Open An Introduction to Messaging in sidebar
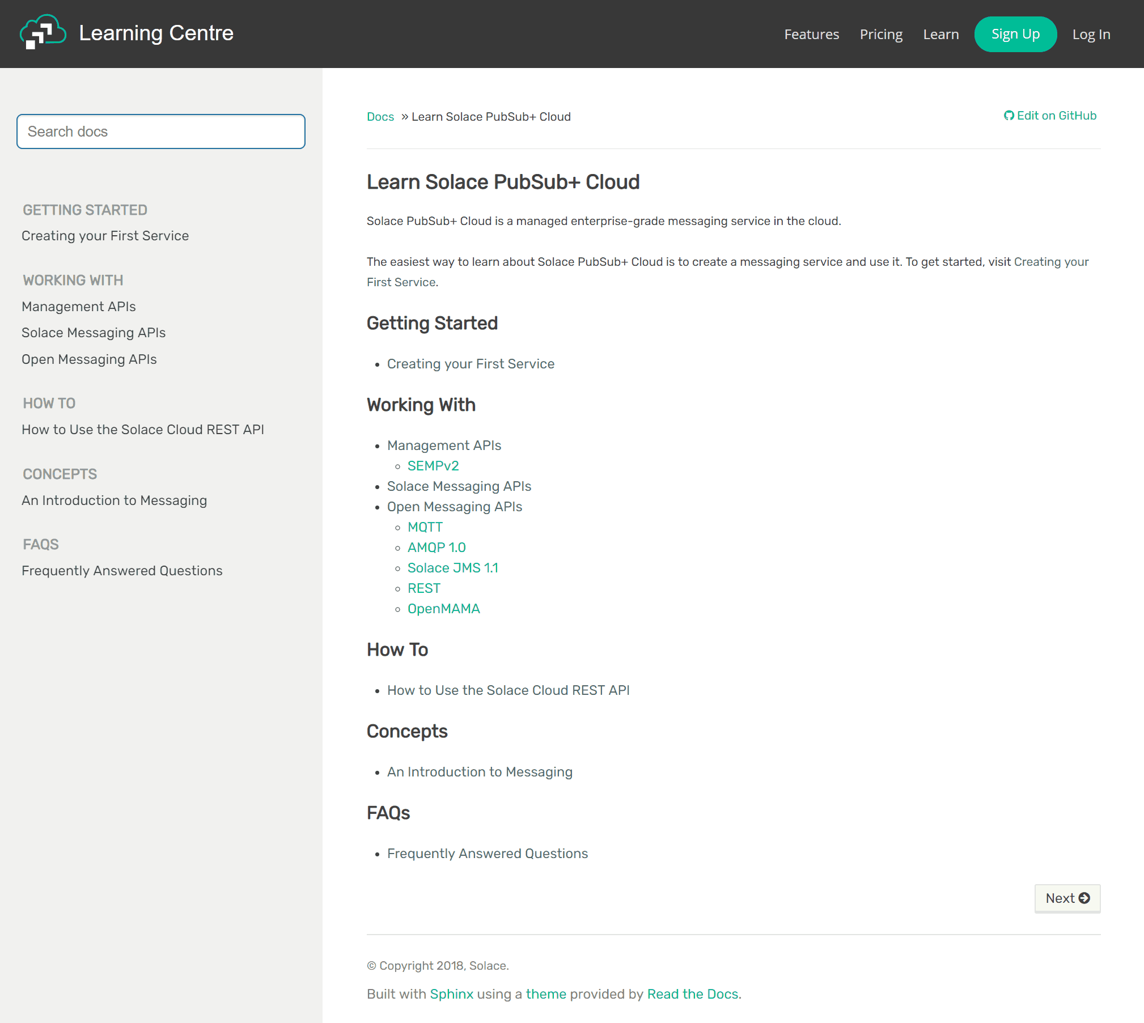 [114, 500]
